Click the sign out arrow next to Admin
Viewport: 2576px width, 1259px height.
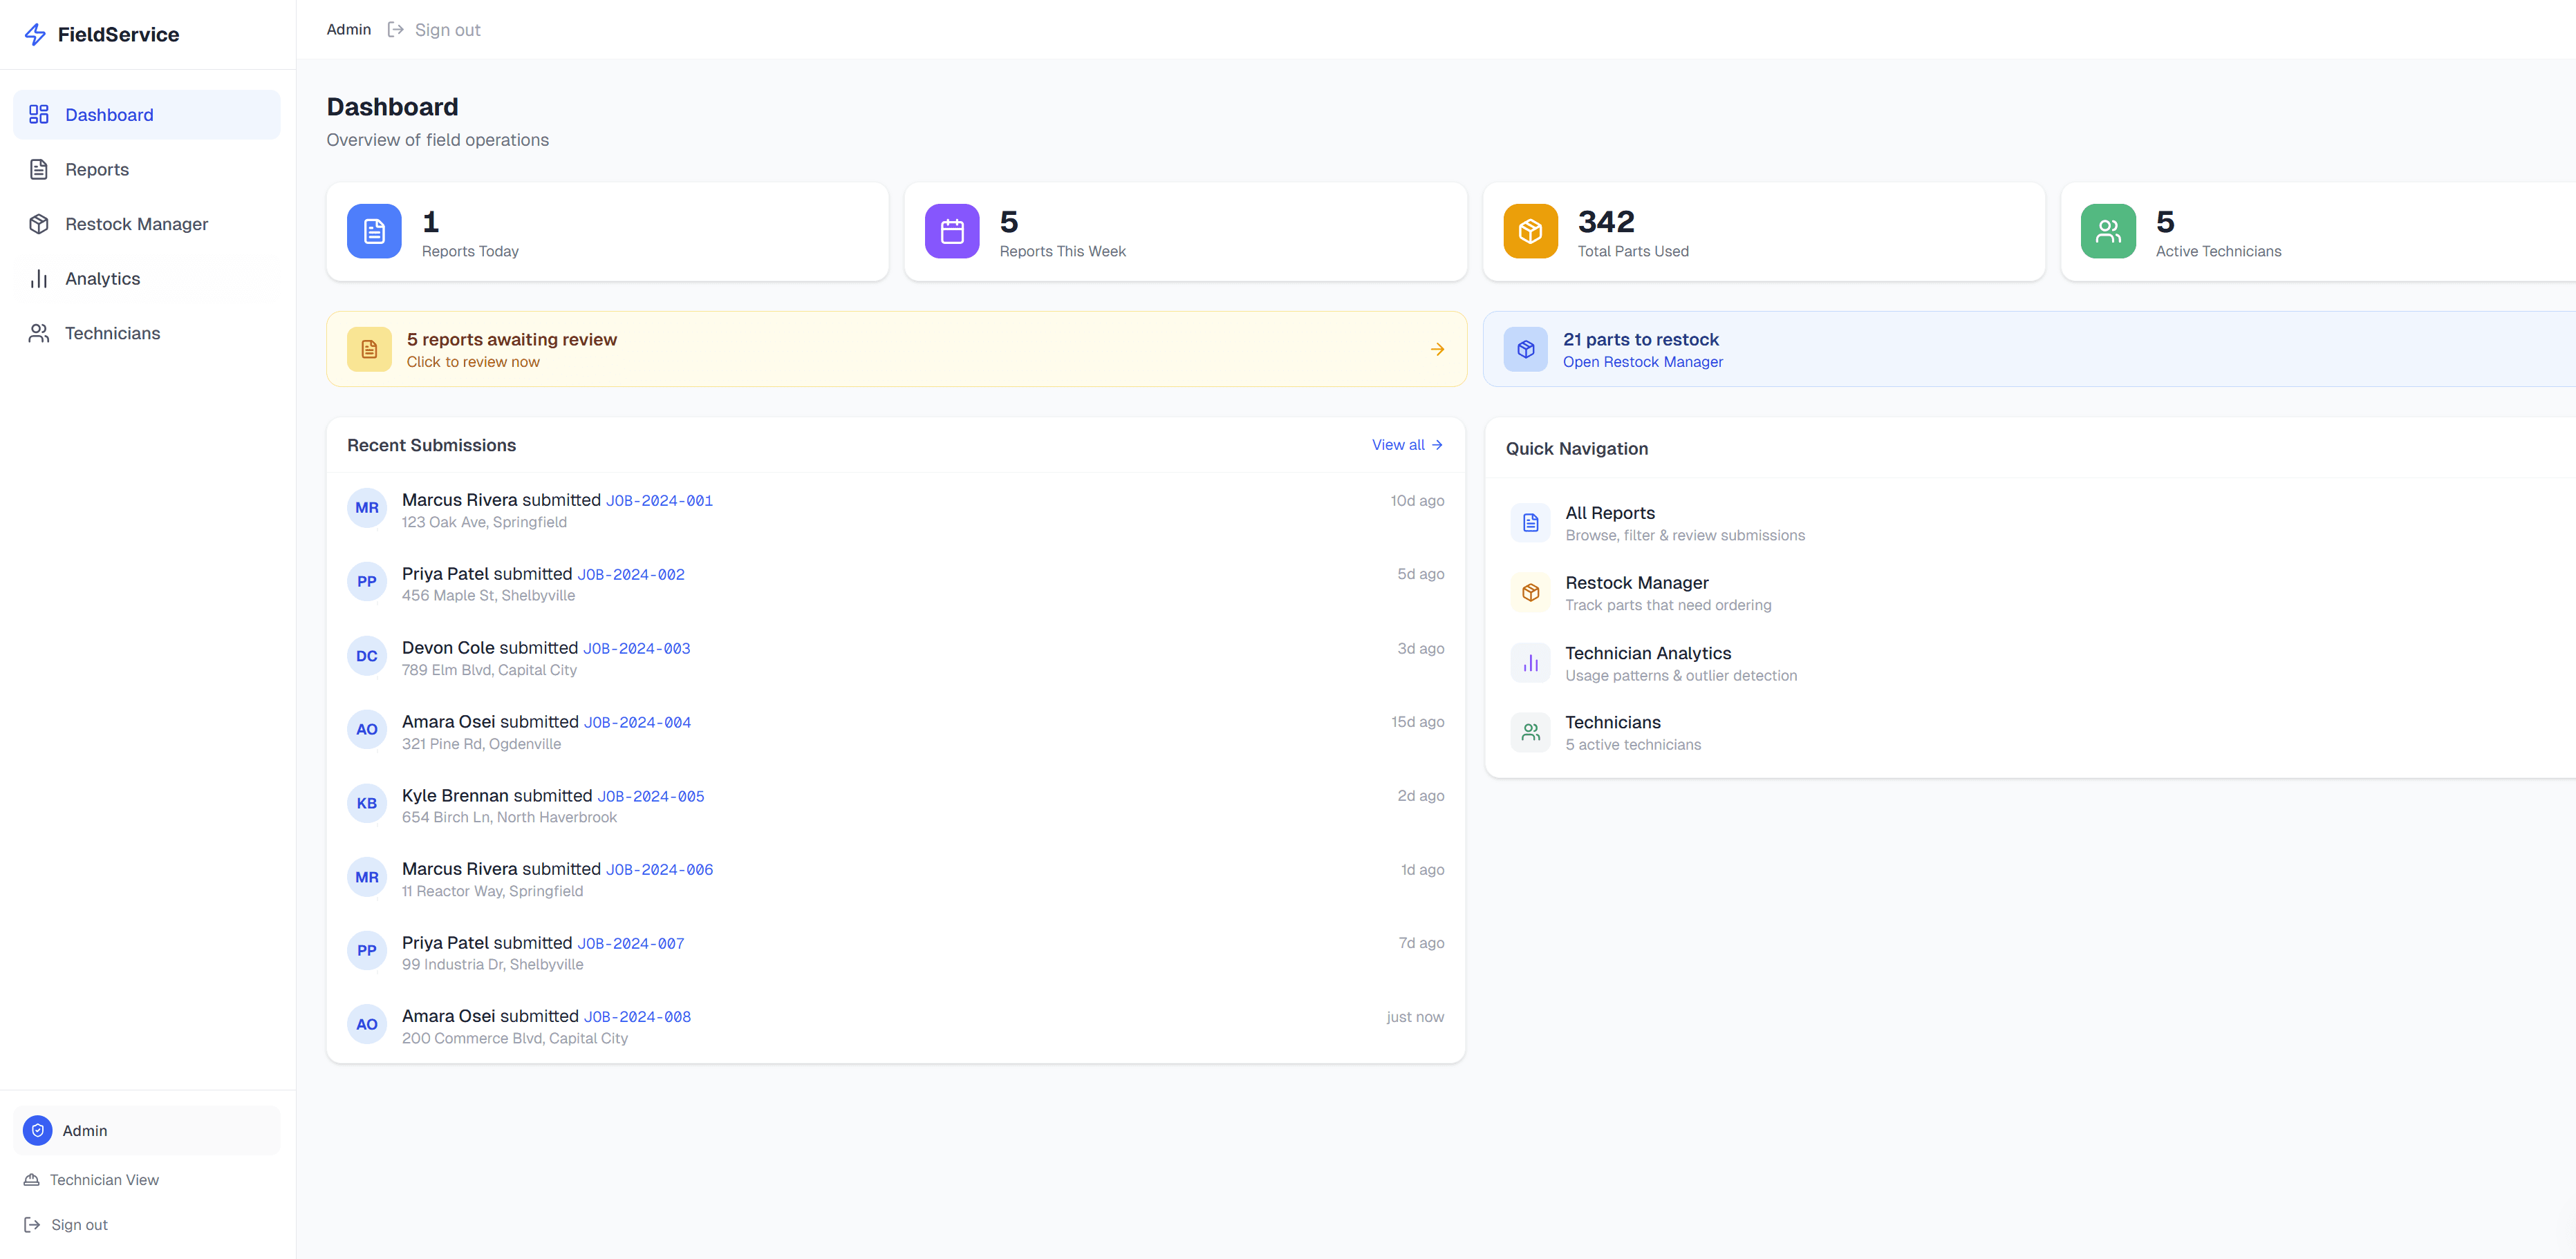tap(396, 29)
